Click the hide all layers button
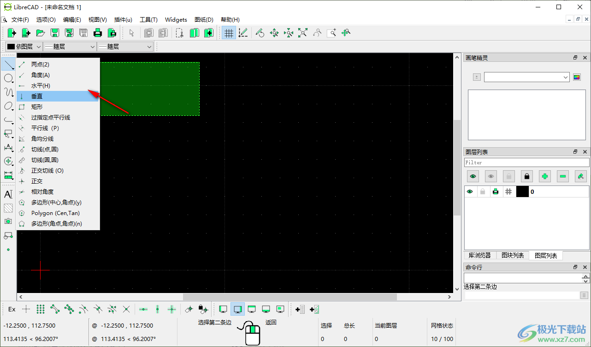 pyautogui.click(x=491, y=176)
